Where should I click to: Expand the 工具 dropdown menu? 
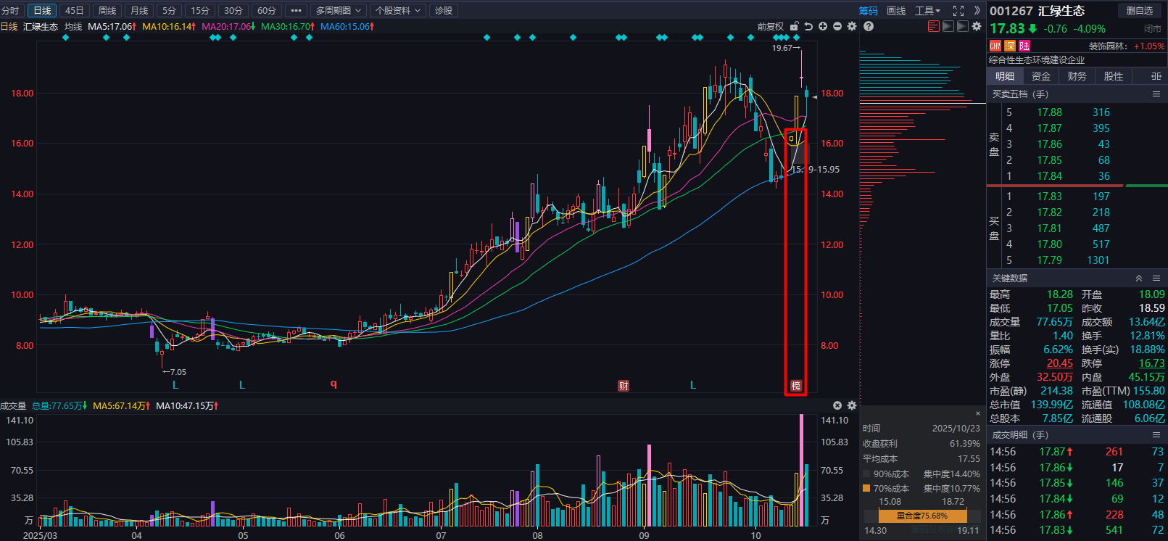click(x=927, y=10)
